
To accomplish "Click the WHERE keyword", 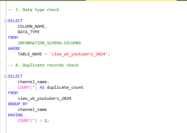I will click(x=14, y=48).
